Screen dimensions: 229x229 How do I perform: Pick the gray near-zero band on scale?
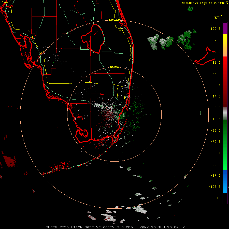tap(225, 113)
